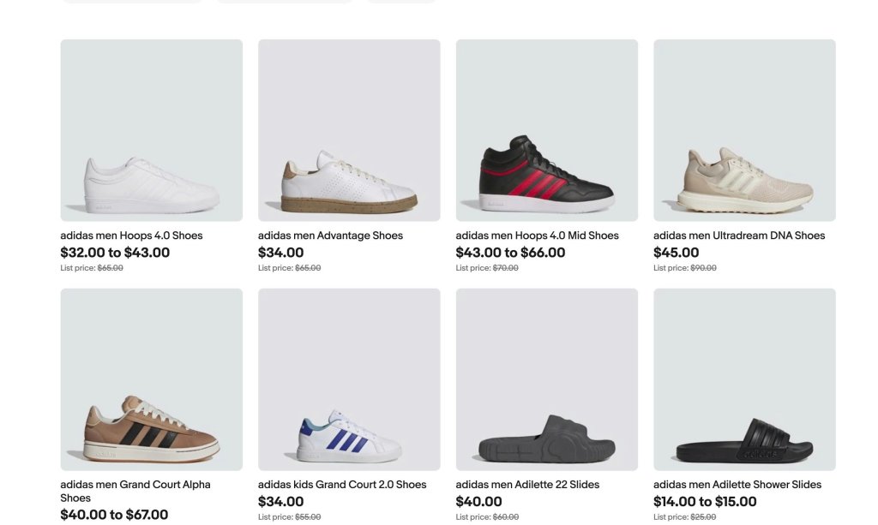Open the 'adidas kids Grand Court 2.0 Shoes' link
The width and height of the screenshot is (878, 525).
(x=342, y=485)
